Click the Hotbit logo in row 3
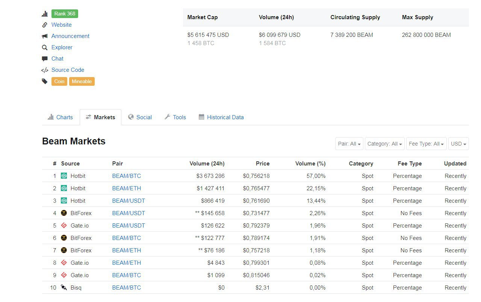This screenshot has width=481, height=302. click(x=64, y=201)
